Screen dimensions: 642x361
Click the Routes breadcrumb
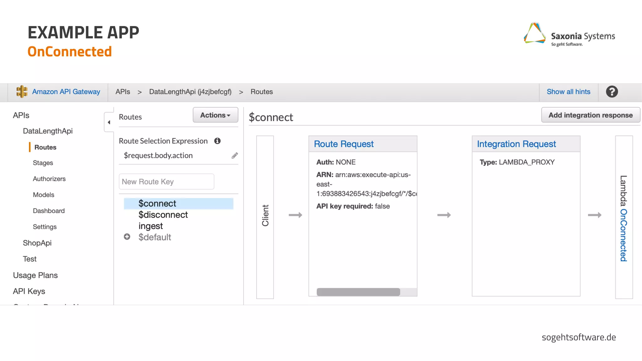coord(261,92)
